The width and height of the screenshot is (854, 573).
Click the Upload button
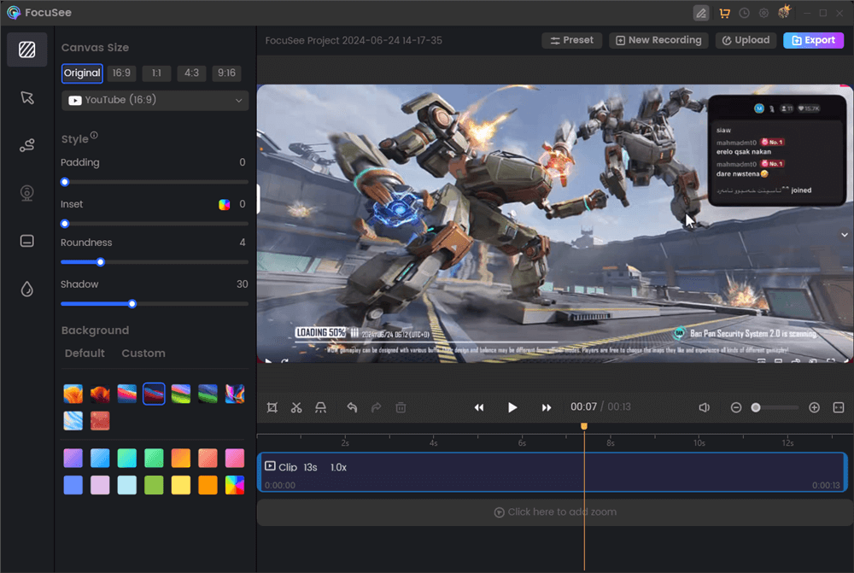tap(746, 40)
